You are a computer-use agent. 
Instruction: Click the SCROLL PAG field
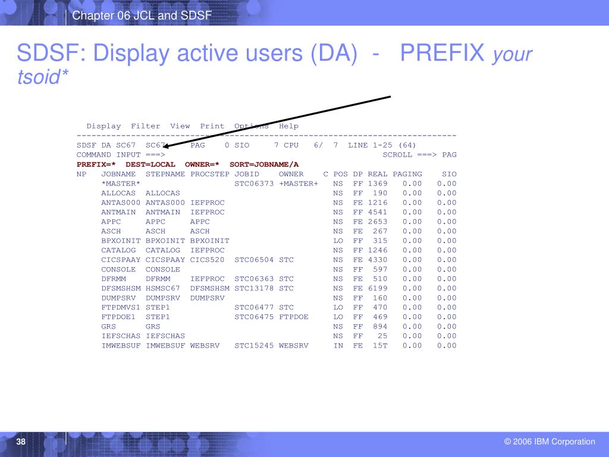point(419,155)
